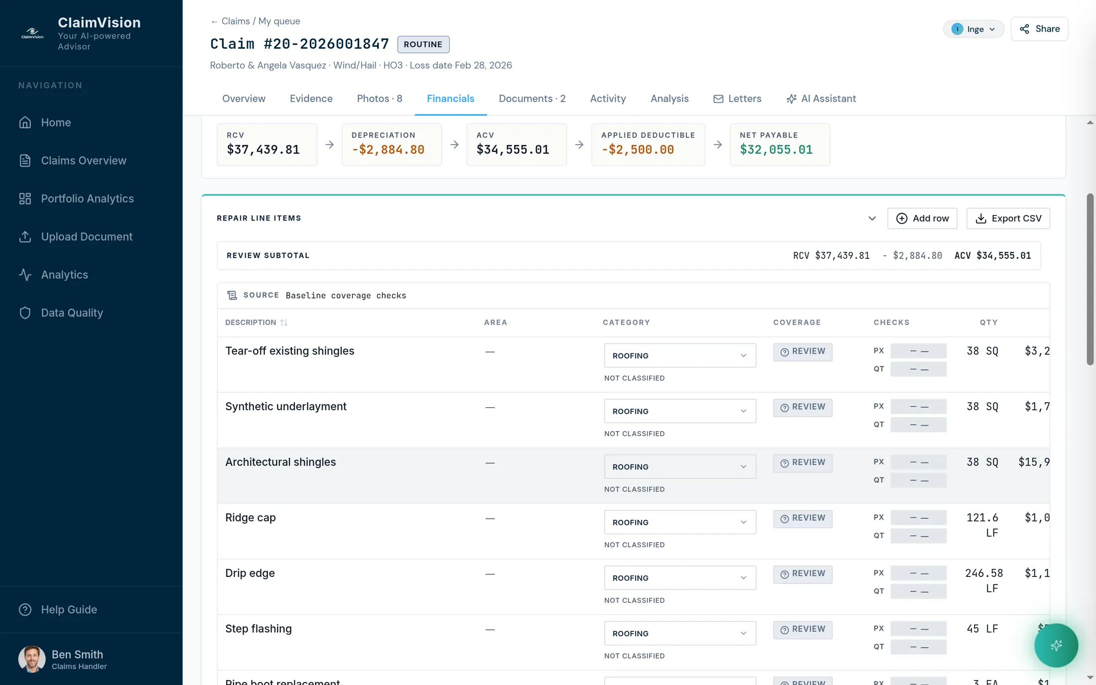Open category dropdown for Architectural shingles
Screen dimensions: 1096x685
pos(680,467)
